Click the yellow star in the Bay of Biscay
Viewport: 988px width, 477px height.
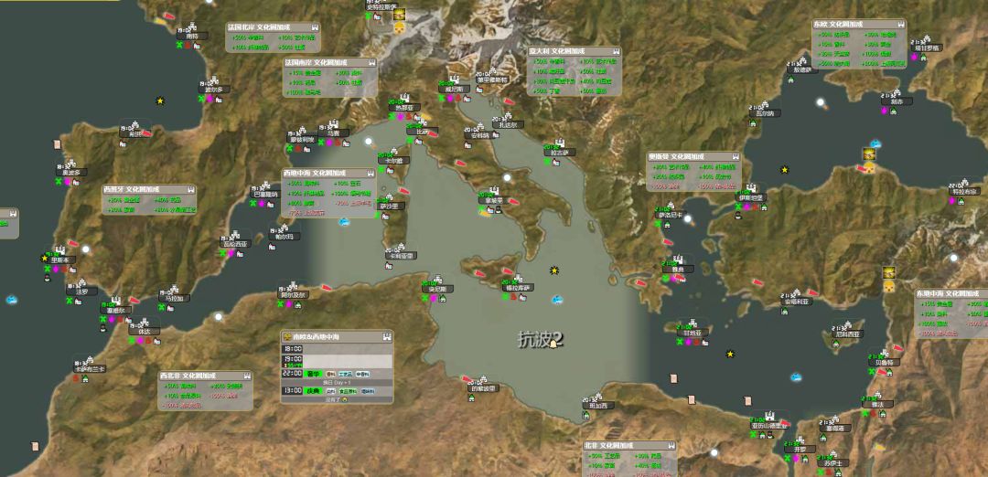160,101
